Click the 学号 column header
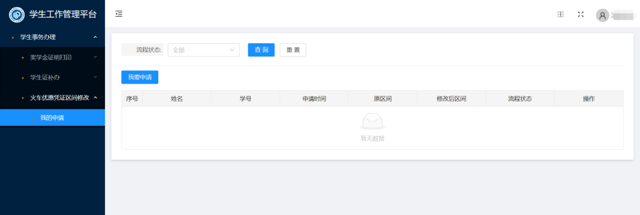 (245, 99)
